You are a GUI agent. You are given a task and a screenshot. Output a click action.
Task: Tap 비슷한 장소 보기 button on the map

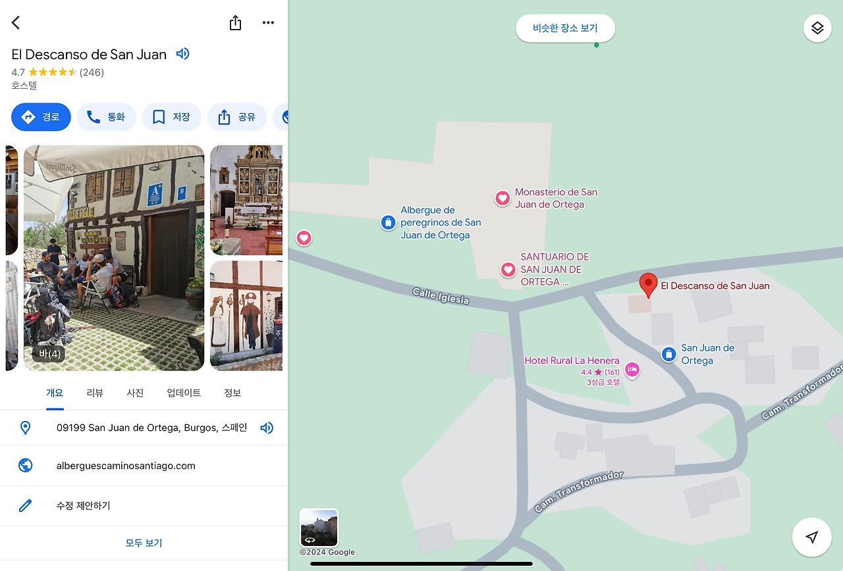(565, 28)
